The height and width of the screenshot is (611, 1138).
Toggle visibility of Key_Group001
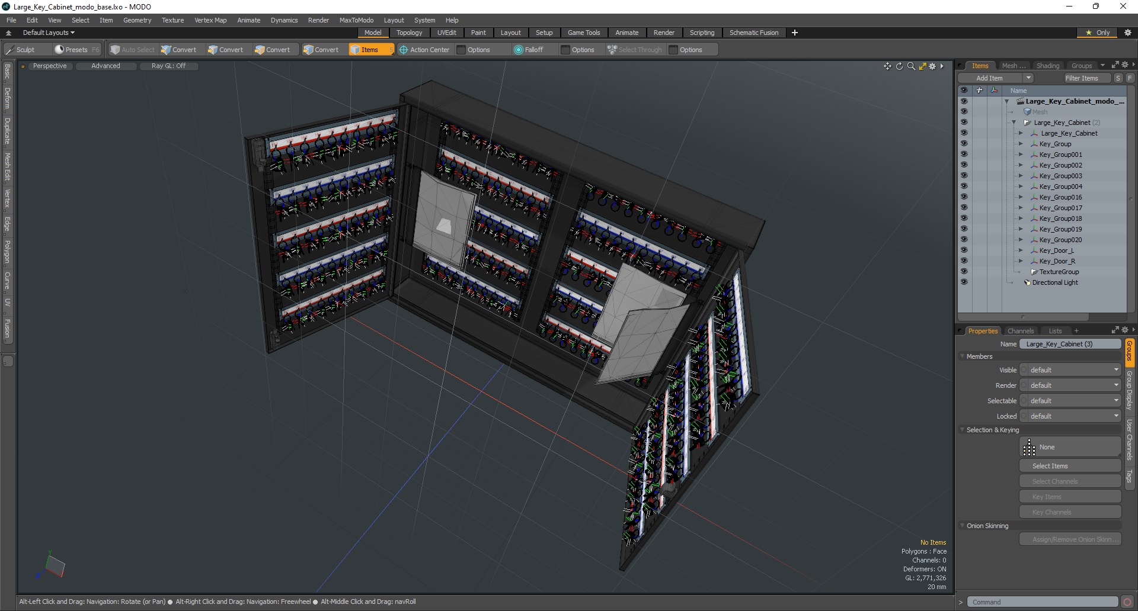coord(964,155)
